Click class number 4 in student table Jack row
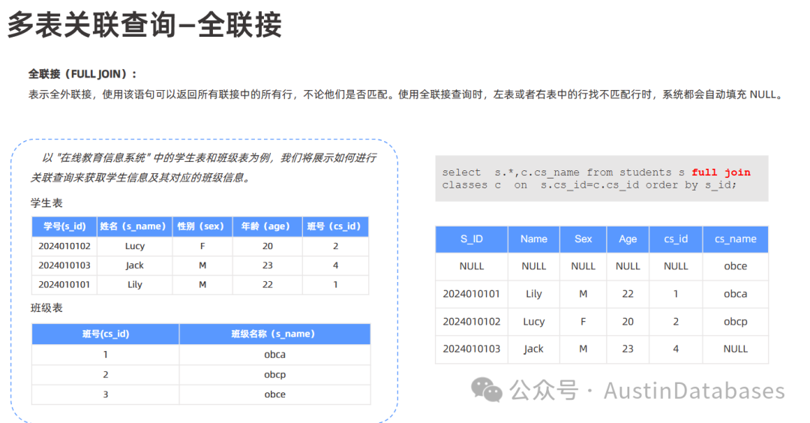The height and width of the screenshot is (423, 810). [x=335, y=265]
